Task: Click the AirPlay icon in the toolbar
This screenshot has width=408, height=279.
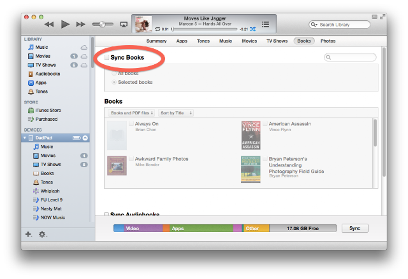Action: [124, 24]
